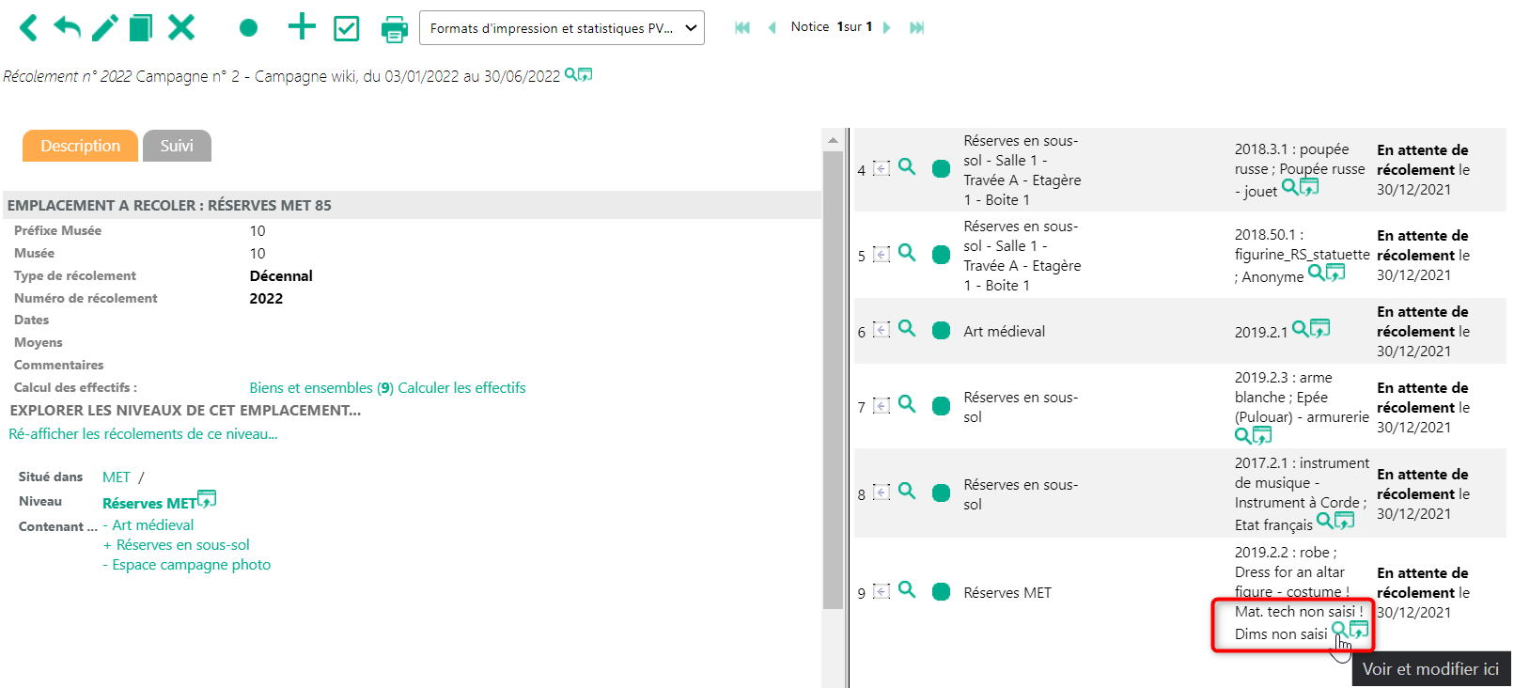1514x688 pixels.
Task: Click the small arrow box in row 8
Action: point(882,493)
